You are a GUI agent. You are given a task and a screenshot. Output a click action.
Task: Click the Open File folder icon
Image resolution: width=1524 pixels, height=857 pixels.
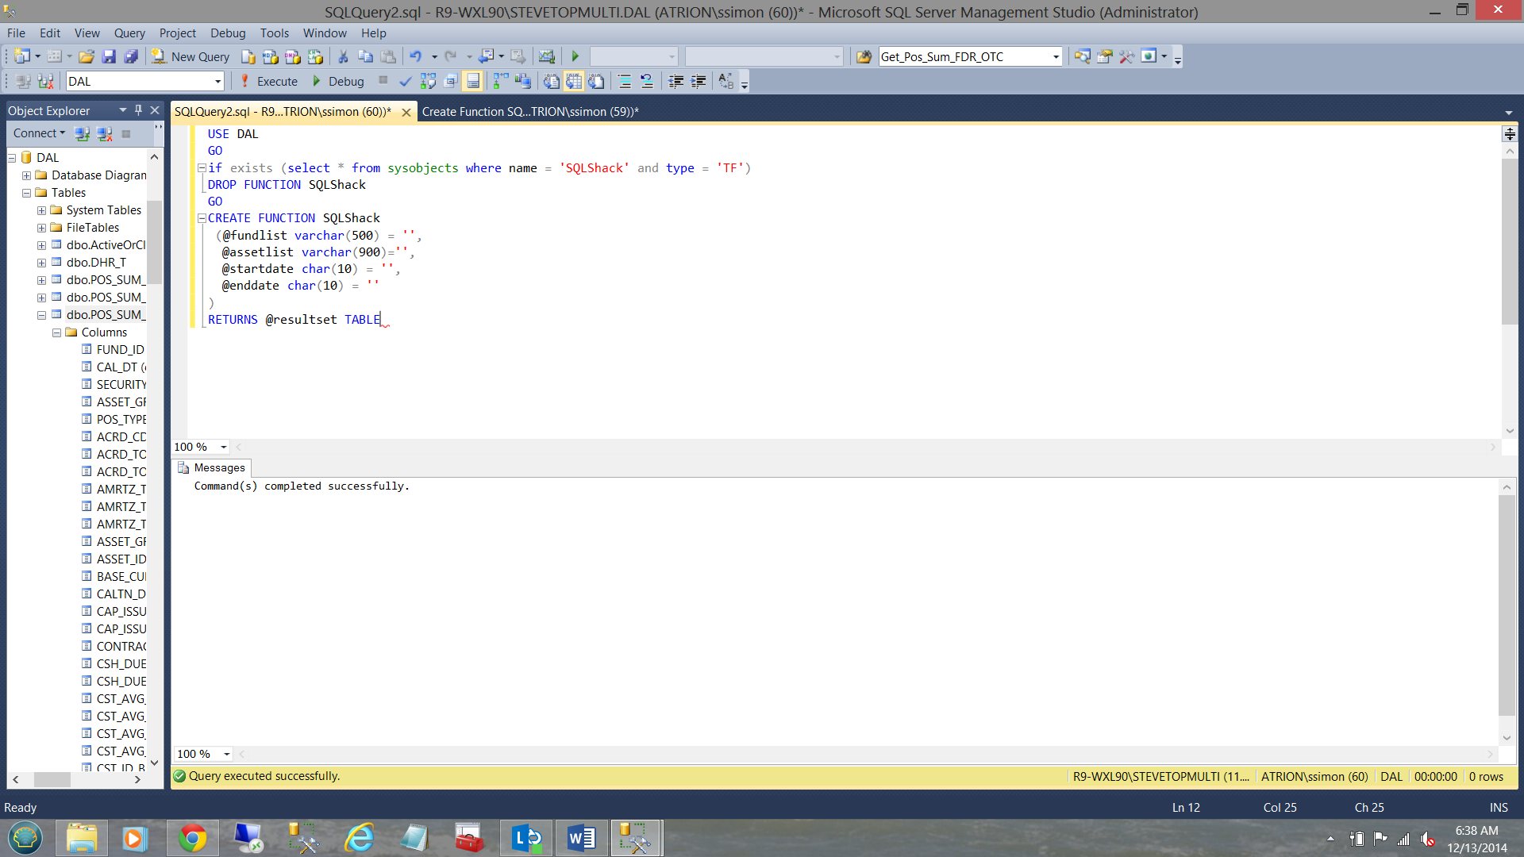pos(87,56)
